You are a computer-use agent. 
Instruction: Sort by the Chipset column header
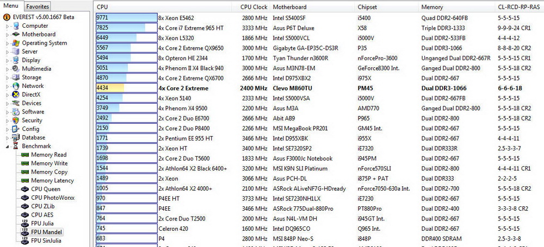tap(387, 7)
